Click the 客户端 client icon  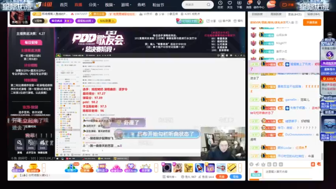225,21
